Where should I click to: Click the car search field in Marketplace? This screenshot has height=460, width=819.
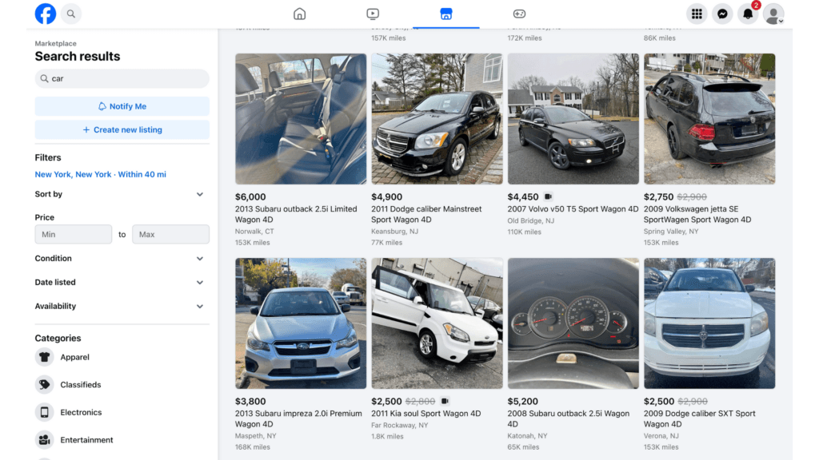pyautogui.click(x=122, y=79)
